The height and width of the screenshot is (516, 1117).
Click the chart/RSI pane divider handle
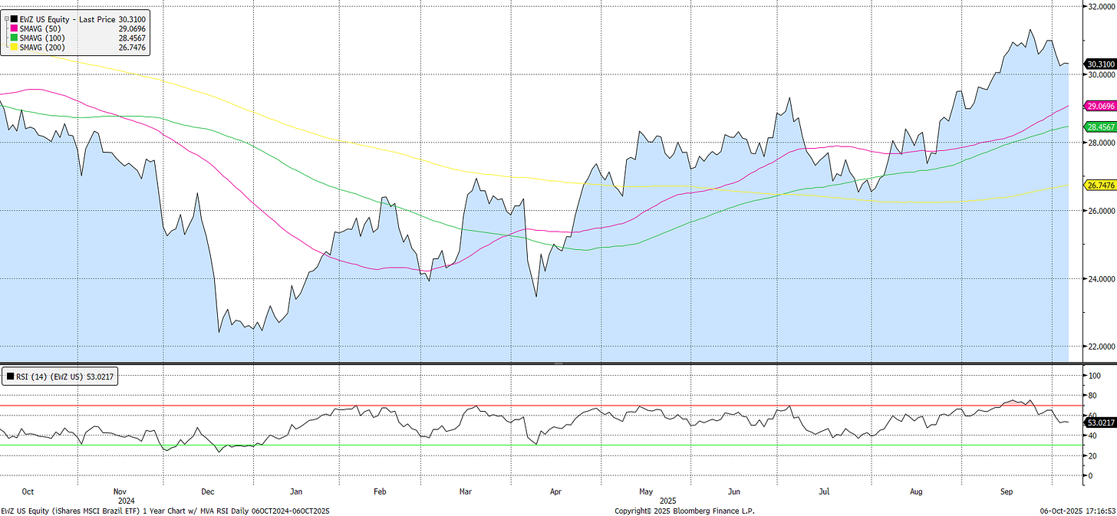pyautogui.click(x=558, y=363)
